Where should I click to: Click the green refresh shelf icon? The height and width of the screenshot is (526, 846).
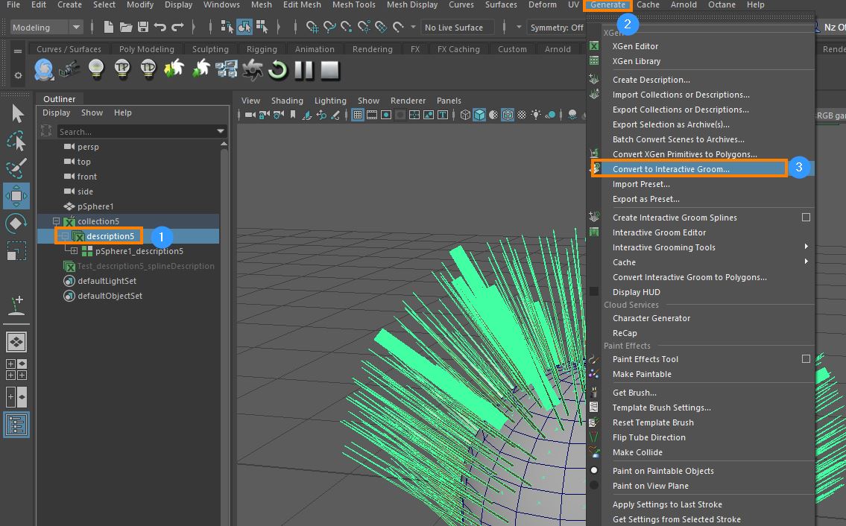tap(277, 70)
